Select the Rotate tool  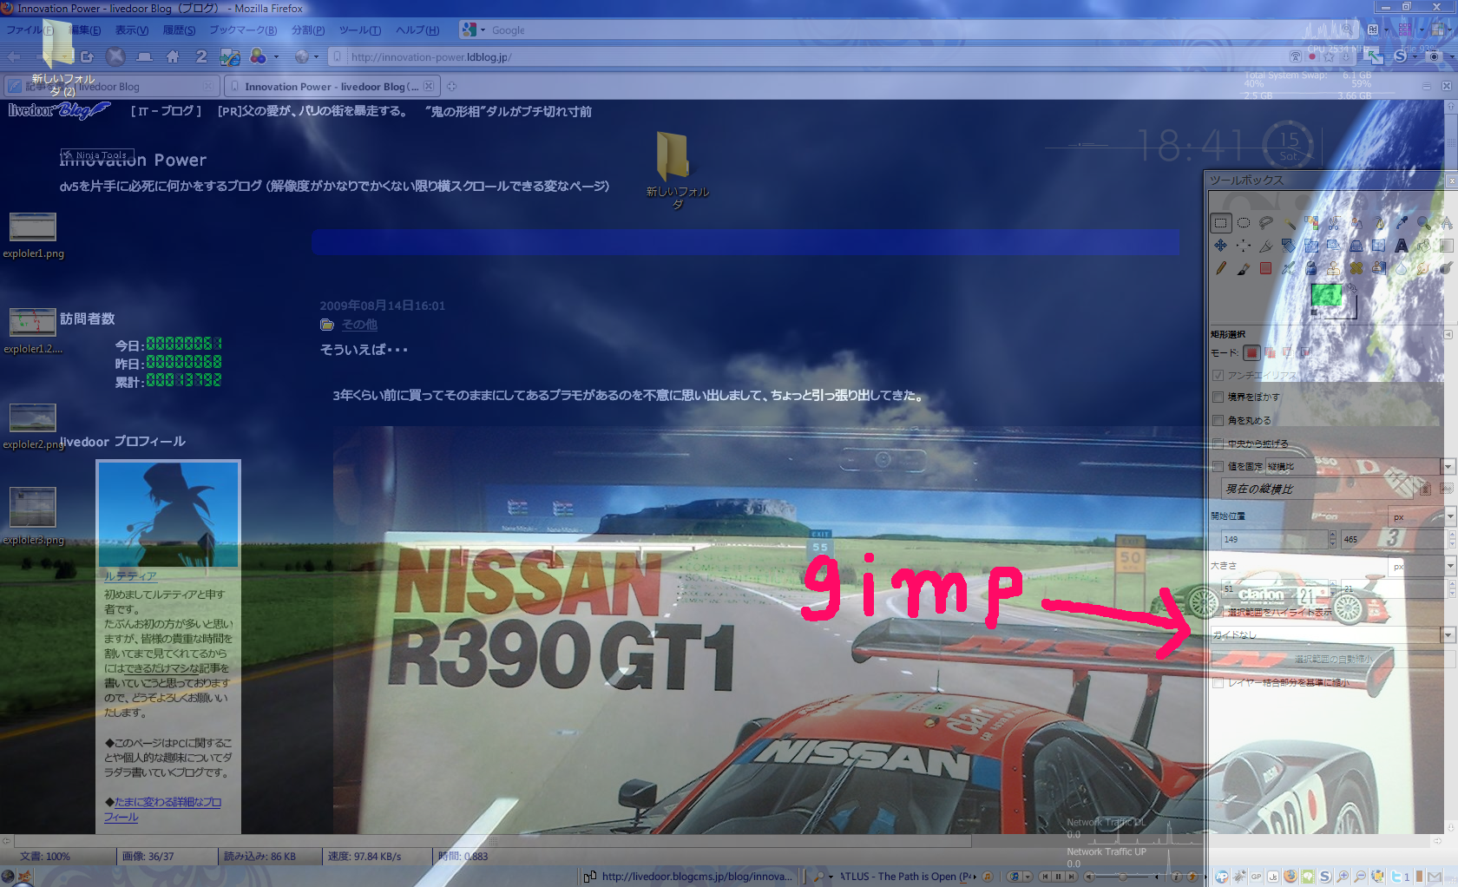[1289, 246]
